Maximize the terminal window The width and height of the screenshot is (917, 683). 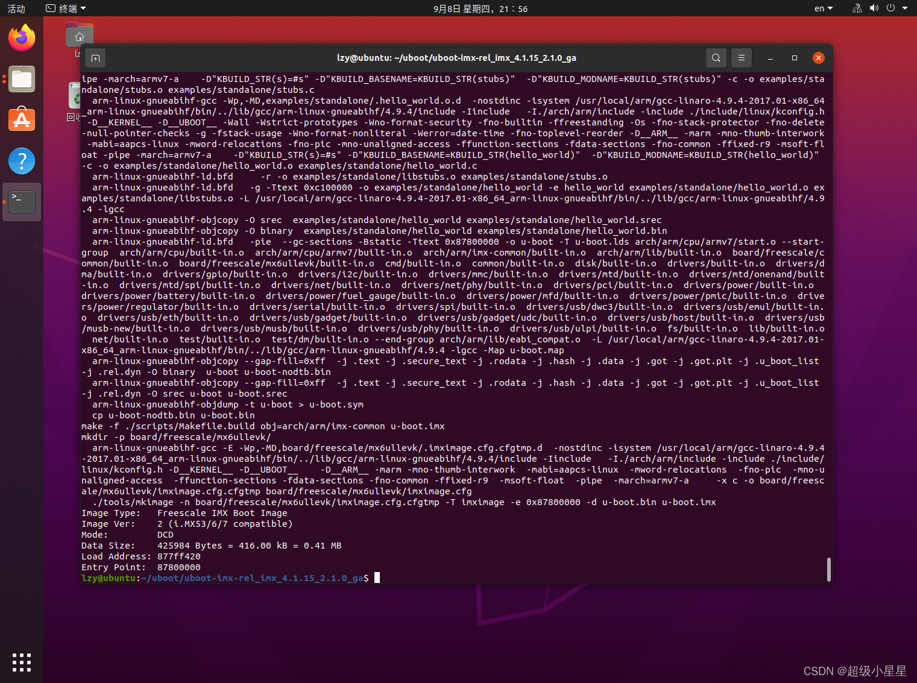(794, 58)
